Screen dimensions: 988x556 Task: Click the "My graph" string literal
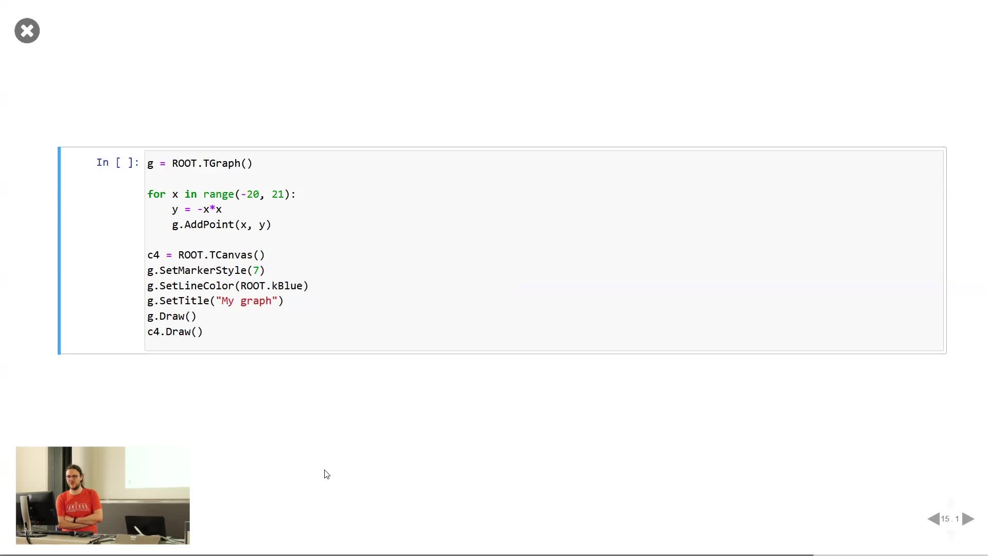point(246,301)
